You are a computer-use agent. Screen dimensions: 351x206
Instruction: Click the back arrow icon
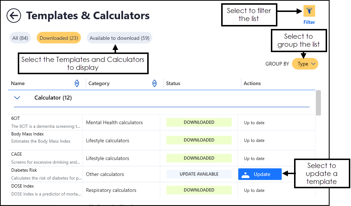(15, 16)
